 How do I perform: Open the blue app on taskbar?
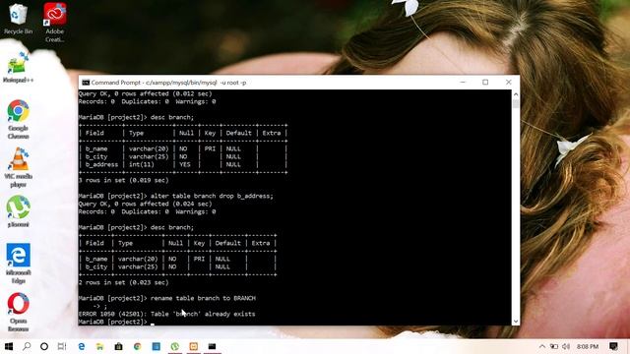[156, 346]
